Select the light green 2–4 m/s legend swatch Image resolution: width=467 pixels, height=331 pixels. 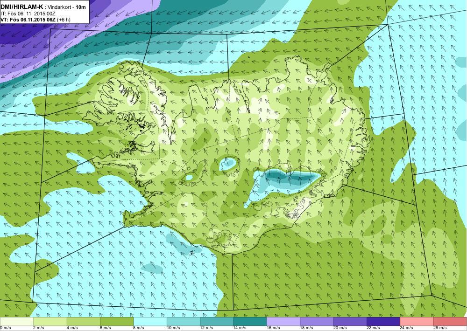click(x=50, y=322)
